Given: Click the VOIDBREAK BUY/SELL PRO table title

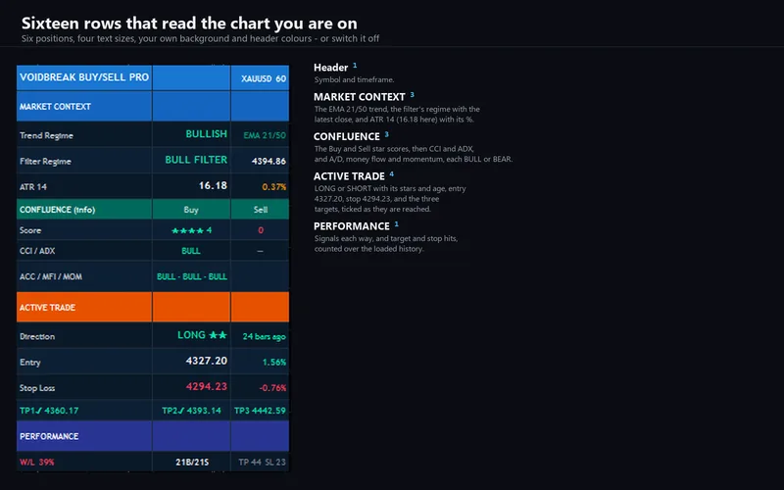Looking at the screenshot, I should point(84,77).
